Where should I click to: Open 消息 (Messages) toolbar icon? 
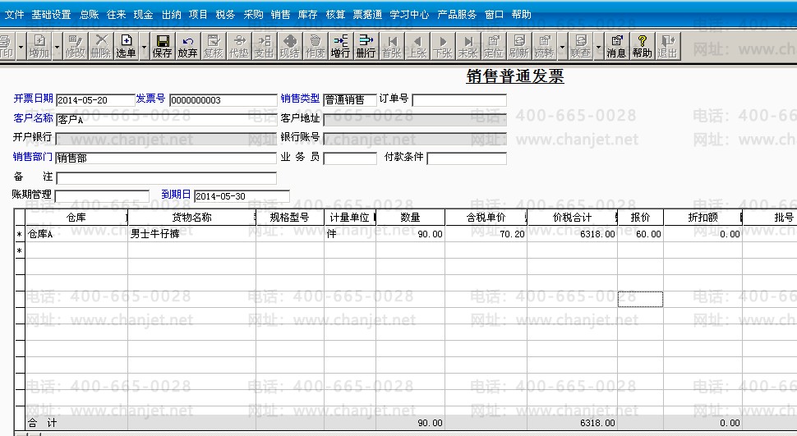pyautogui.click(x=616, y=46)
